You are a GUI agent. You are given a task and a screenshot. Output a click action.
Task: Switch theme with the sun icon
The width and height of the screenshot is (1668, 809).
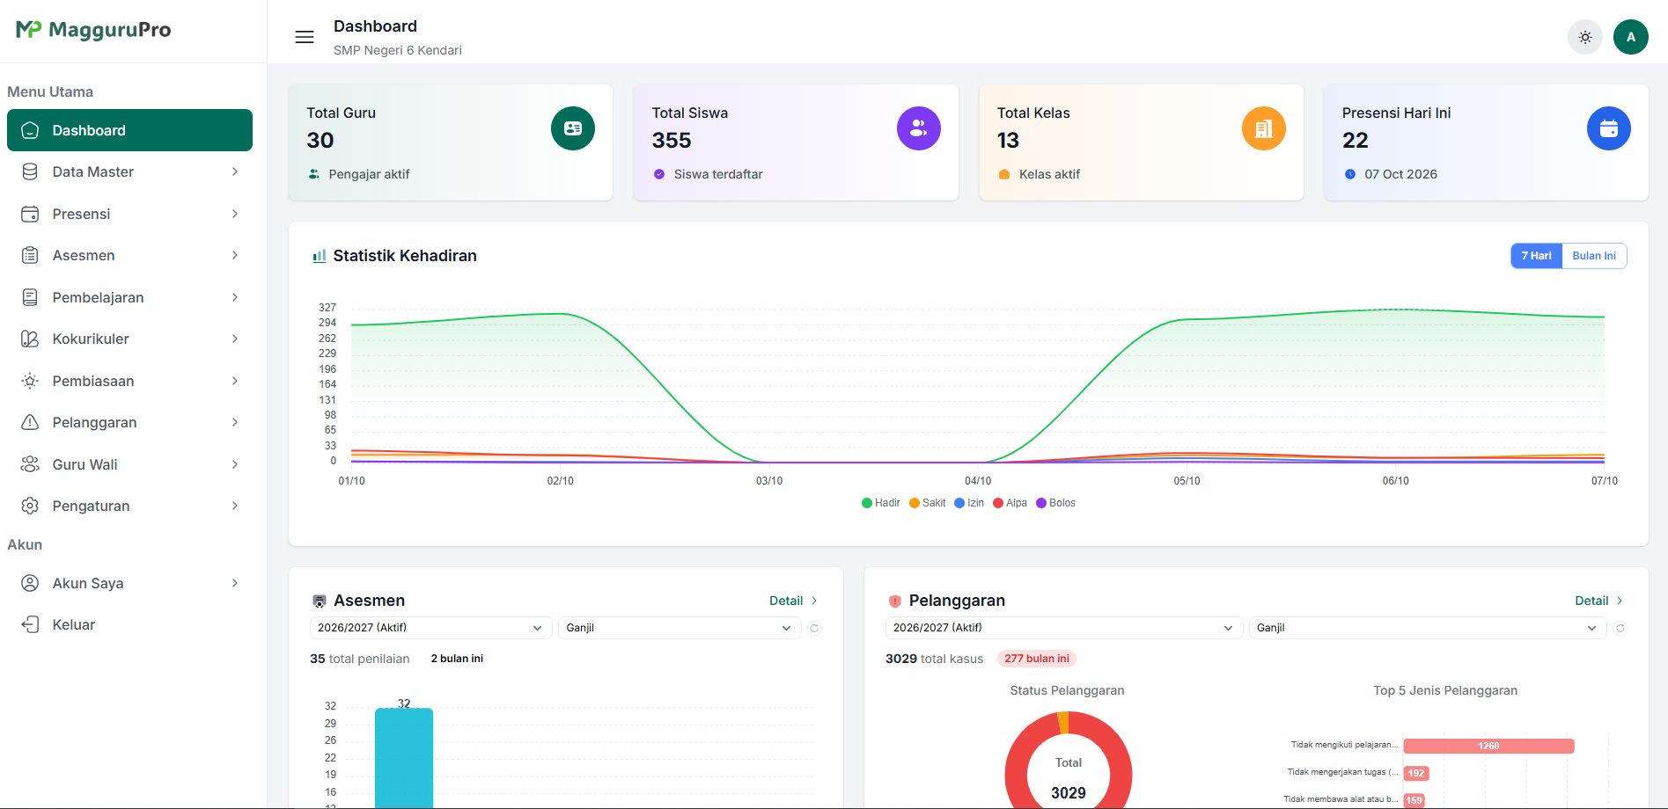1585,37
